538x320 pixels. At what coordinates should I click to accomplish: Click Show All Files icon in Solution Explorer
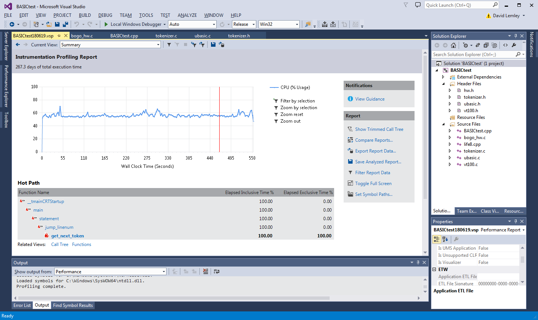(494, 45)
